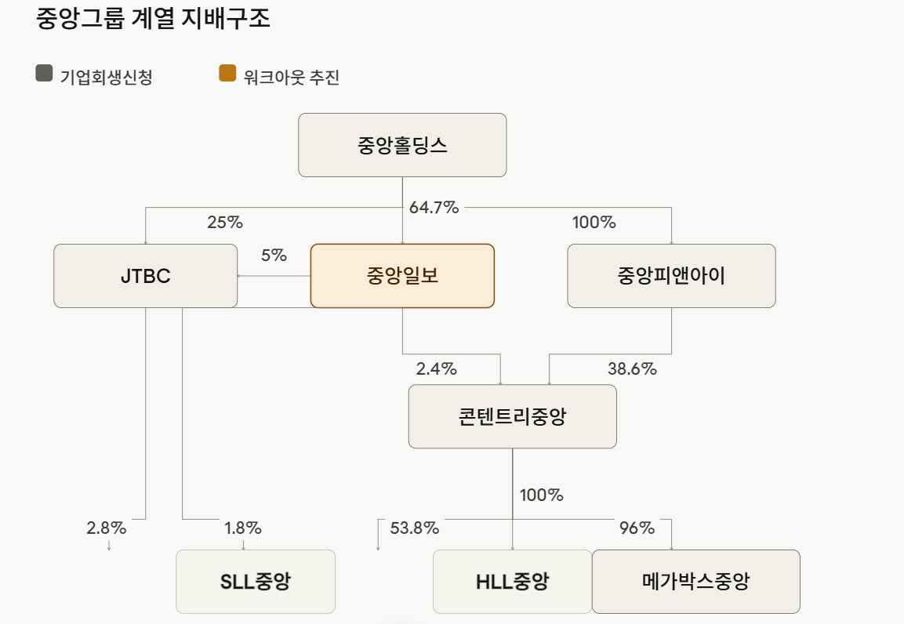Open the 콘텐트리중앙 node
The image size is (904, 624).
pos(513,416)
